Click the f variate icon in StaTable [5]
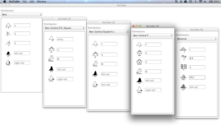221x138 pixels. click(139, 45)
